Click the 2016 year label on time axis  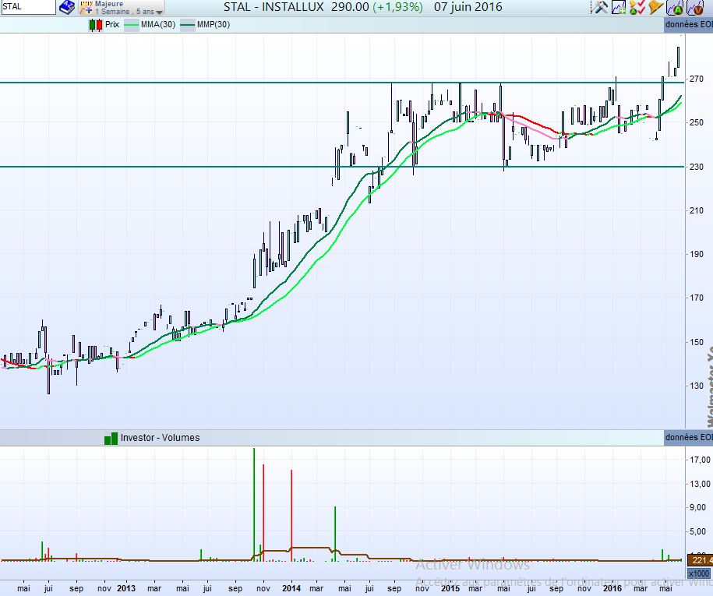(612, 588)
